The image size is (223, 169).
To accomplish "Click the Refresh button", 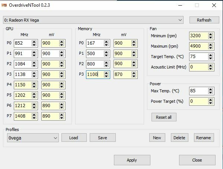I will pyautogui.click(x=204, y=20).
